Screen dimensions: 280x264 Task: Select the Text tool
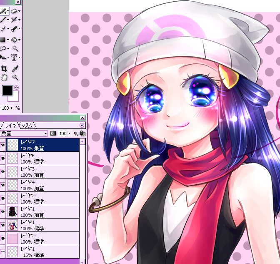click(x=14, y=58)
